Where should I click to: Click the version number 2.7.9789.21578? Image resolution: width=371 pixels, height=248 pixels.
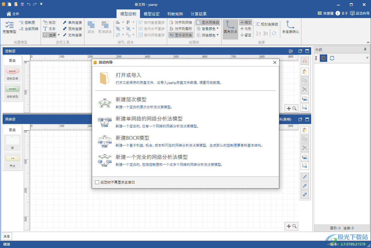(x=353, y=244)
